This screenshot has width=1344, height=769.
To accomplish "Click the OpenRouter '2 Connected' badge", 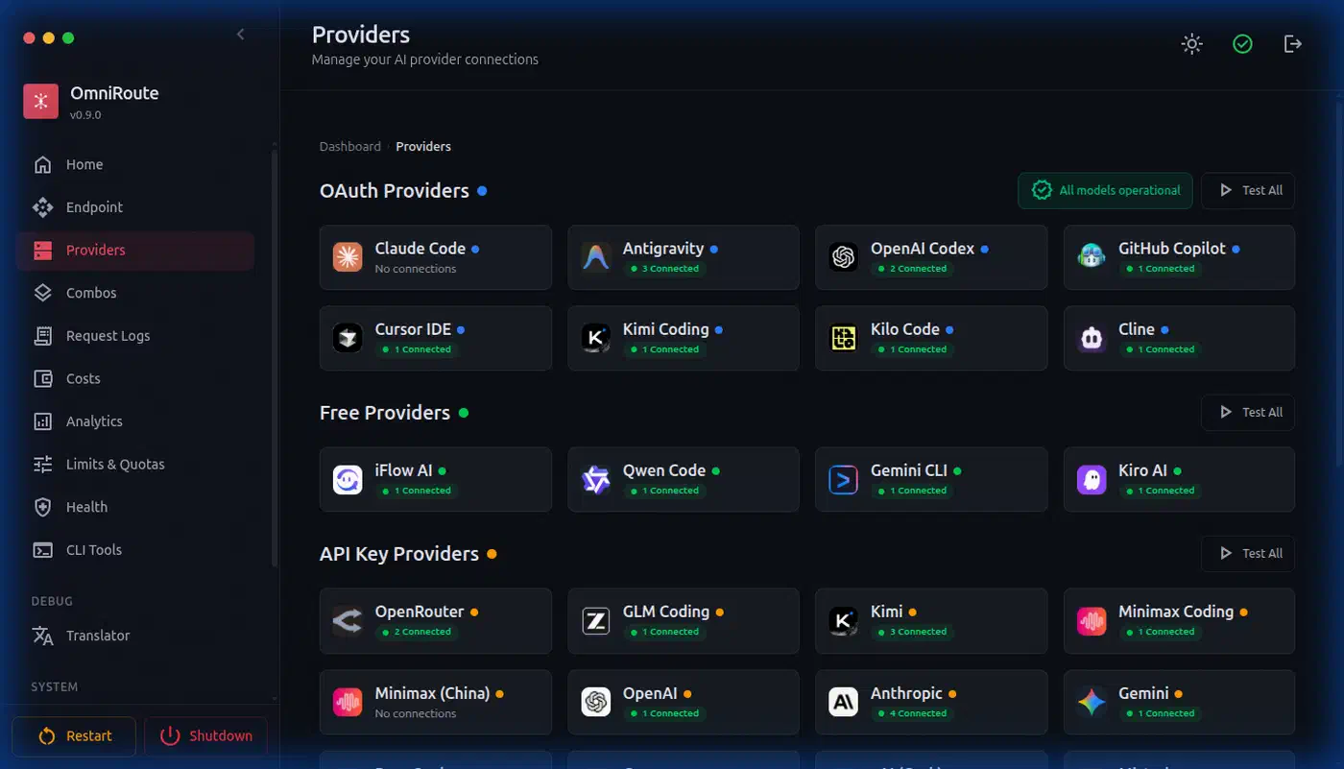I will (417, 632).
